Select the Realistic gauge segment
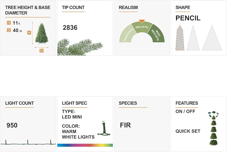 point(142,28)
